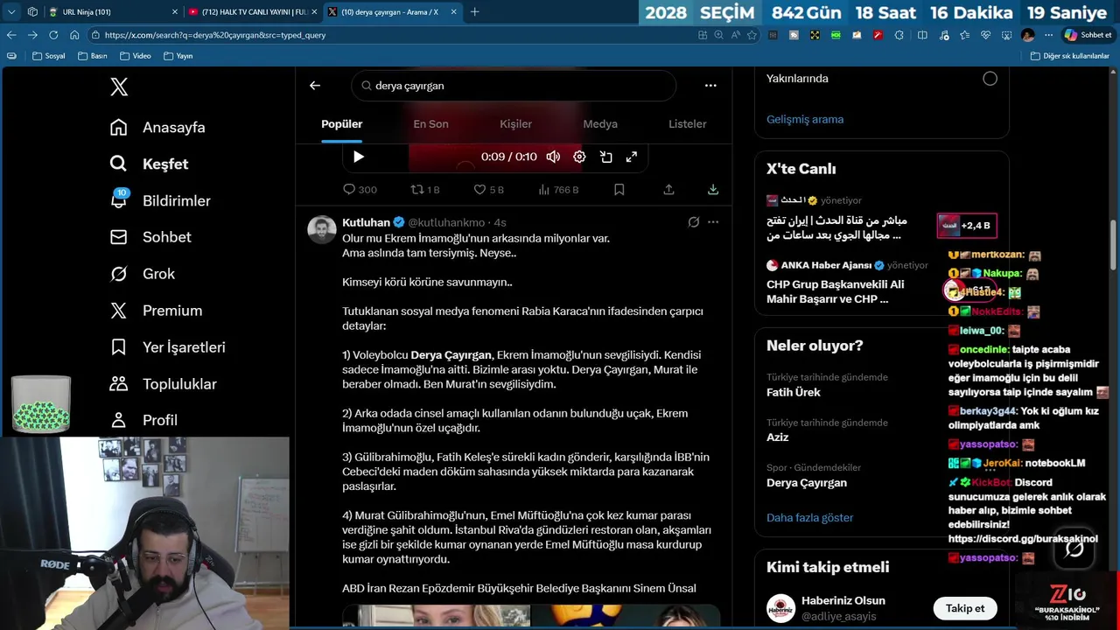The width and height of the screenshot is (1120, 630).
Task: Switch to Kişiler tab
Action: pyautogui.click(x=515, y=124)
